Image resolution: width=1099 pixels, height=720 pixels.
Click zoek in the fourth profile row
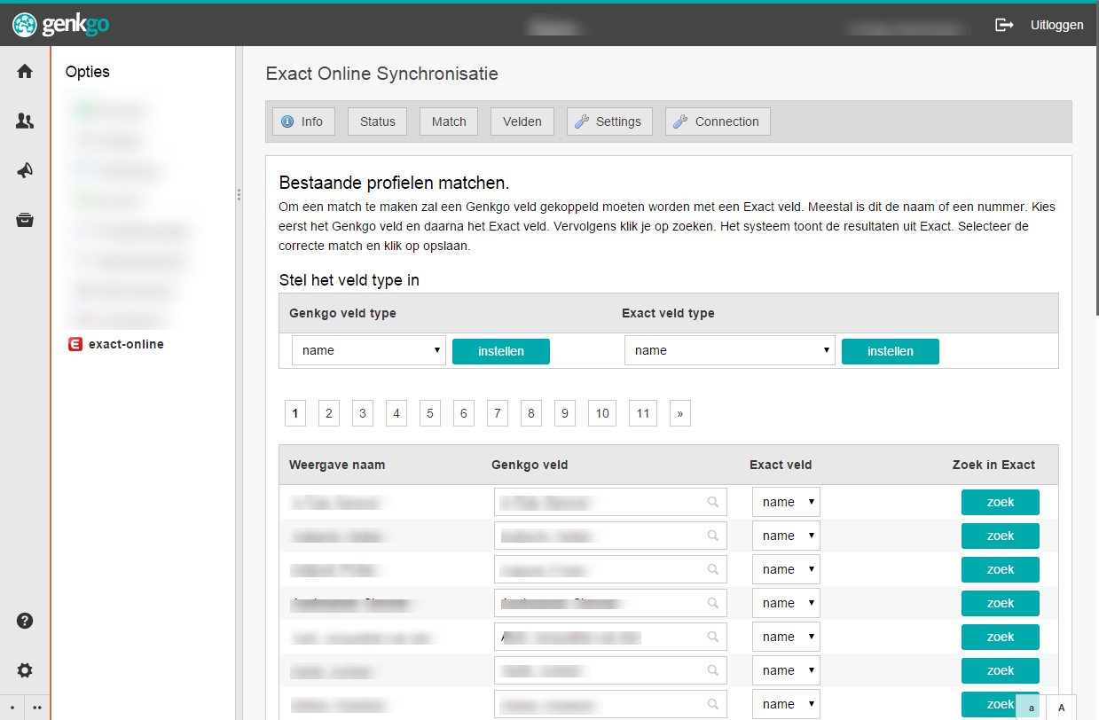click(x=1001, y=603)
